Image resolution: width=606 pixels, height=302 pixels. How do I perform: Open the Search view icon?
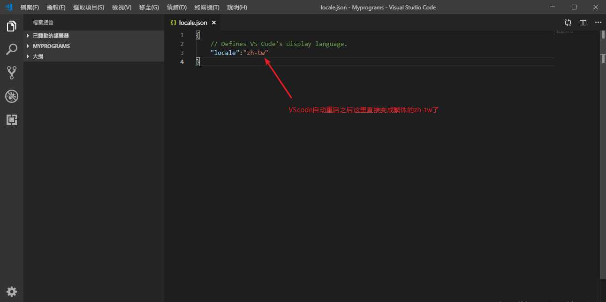click(12, 49)
